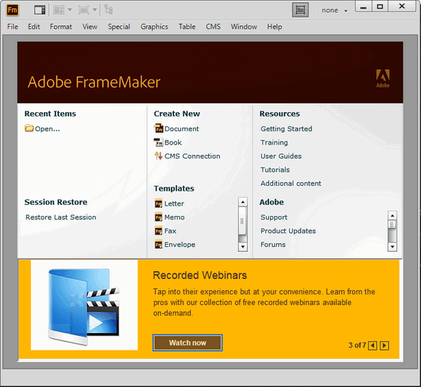Screen dimensions: 421x387
Task: Open the File menu
Action: 13,27
